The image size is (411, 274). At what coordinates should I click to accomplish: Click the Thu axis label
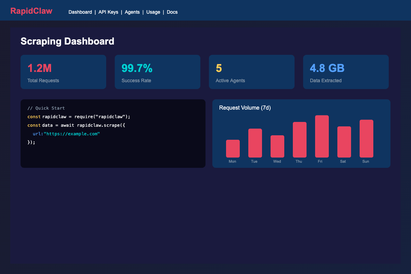[x=299, y=161]
